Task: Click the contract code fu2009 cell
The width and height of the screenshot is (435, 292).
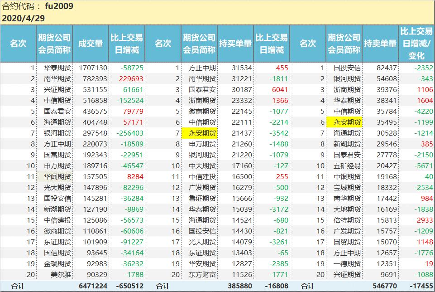Action: [59, 7]
